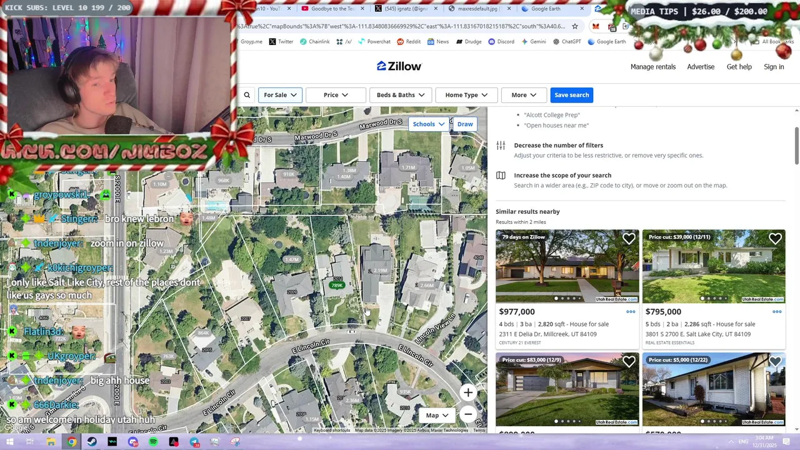Open the News bookmark
This screenshot has width=800, height=450.
click(438, 42)
